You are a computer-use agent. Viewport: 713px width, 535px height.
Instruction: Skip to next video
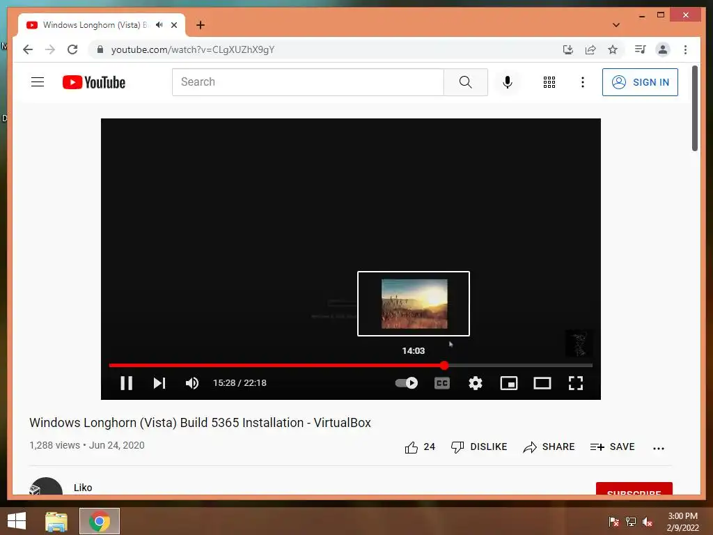click(x=159, y=383)
